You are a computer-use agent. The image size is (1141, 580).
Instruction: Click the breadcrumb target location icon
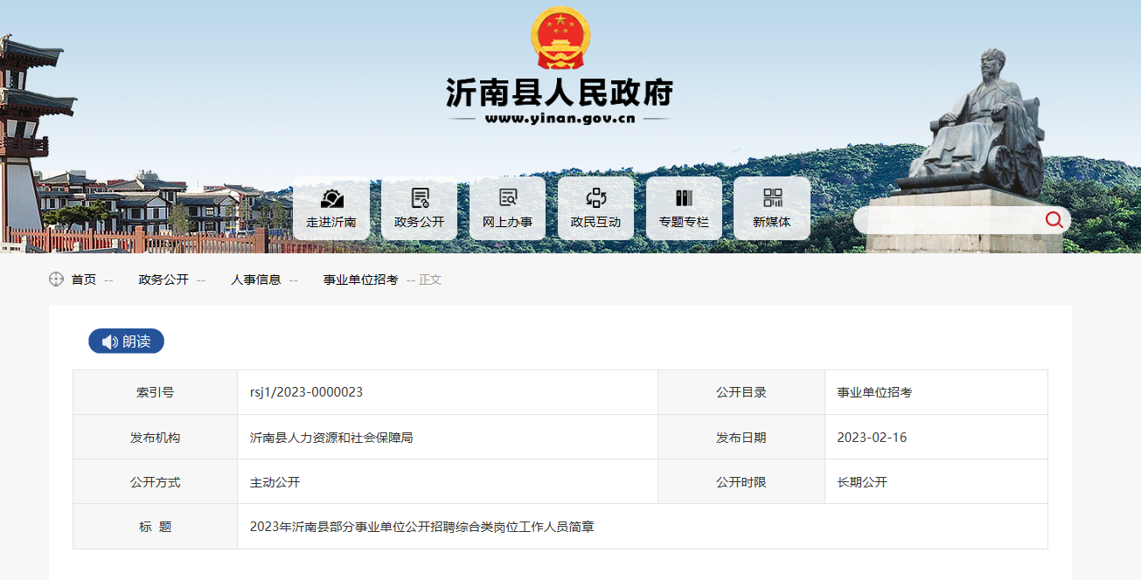click(x=56, y=280)
